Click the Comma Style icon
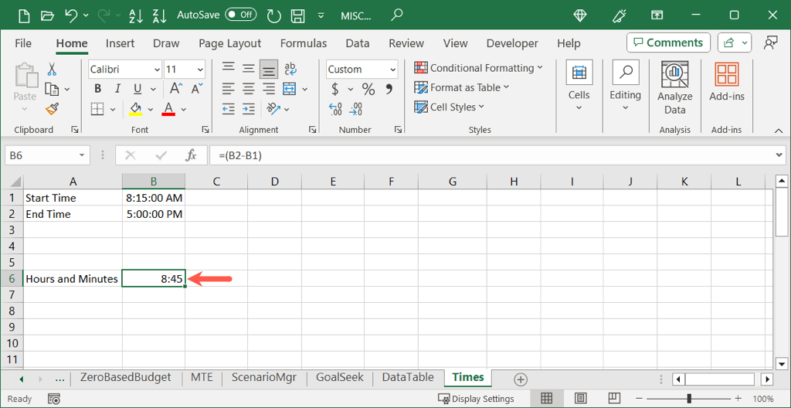Viewport: 791px width, 408px height. [389, 90]
